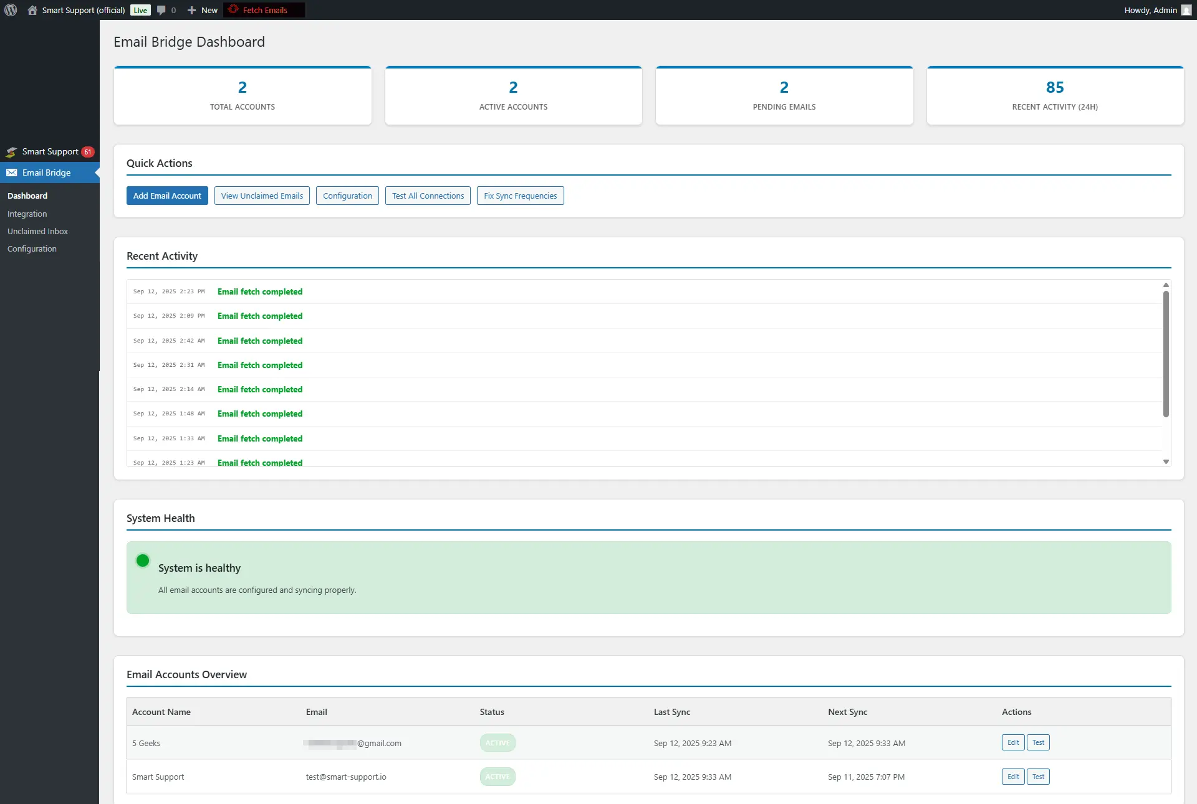The image size is (1197, 804).
Task: Test the 5 Geeks account connection
Action: tap(1038, 742)
